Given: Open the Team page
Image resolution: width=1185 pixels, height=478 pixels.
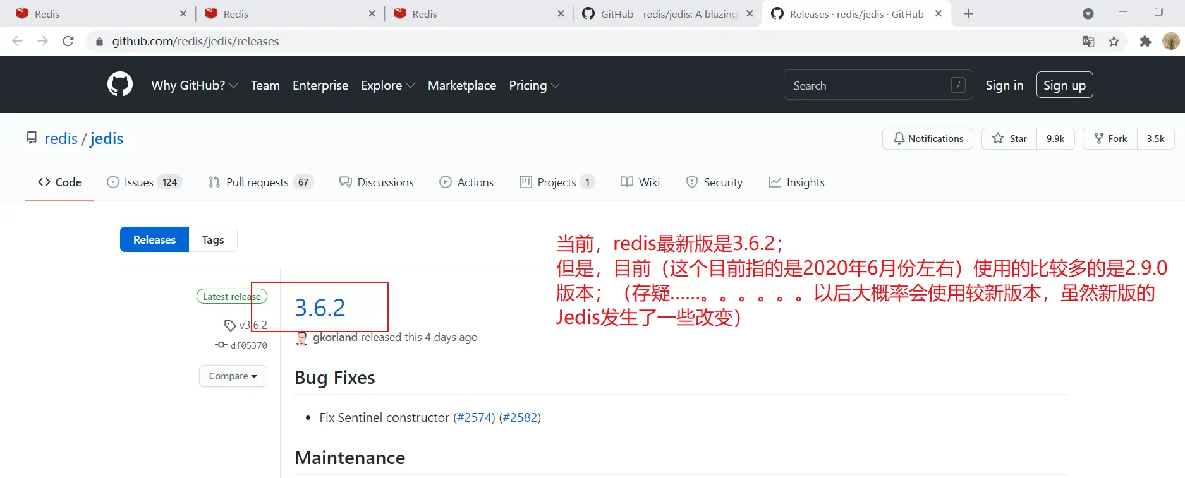Looking at the screenshot, I should coord(265,85).
